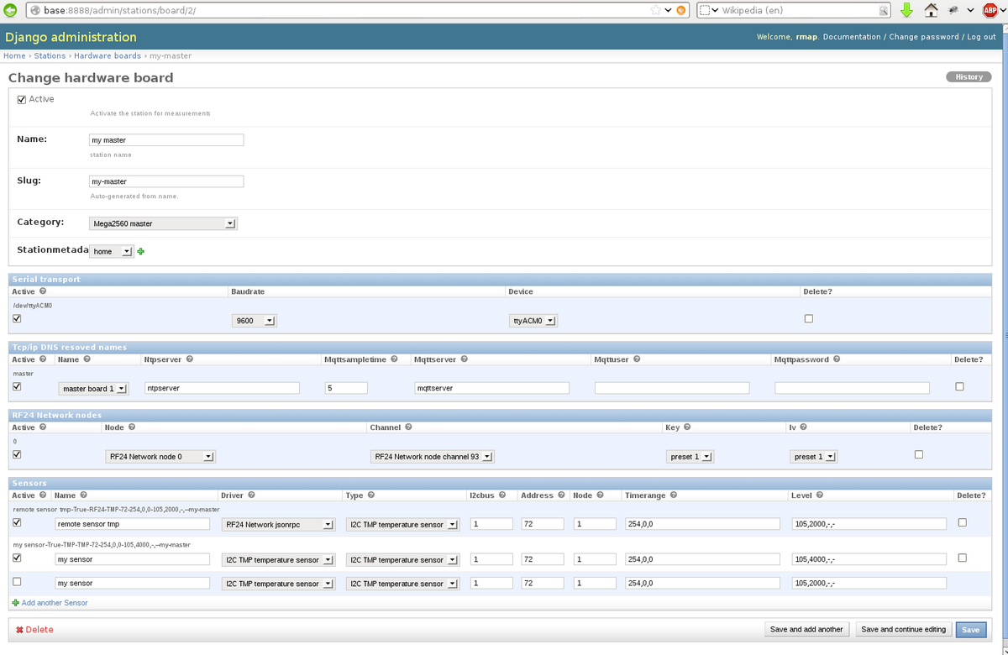Open the Baudrate 9600 dropdown
Screen dimensions: 1008x655
click(255, 321)
